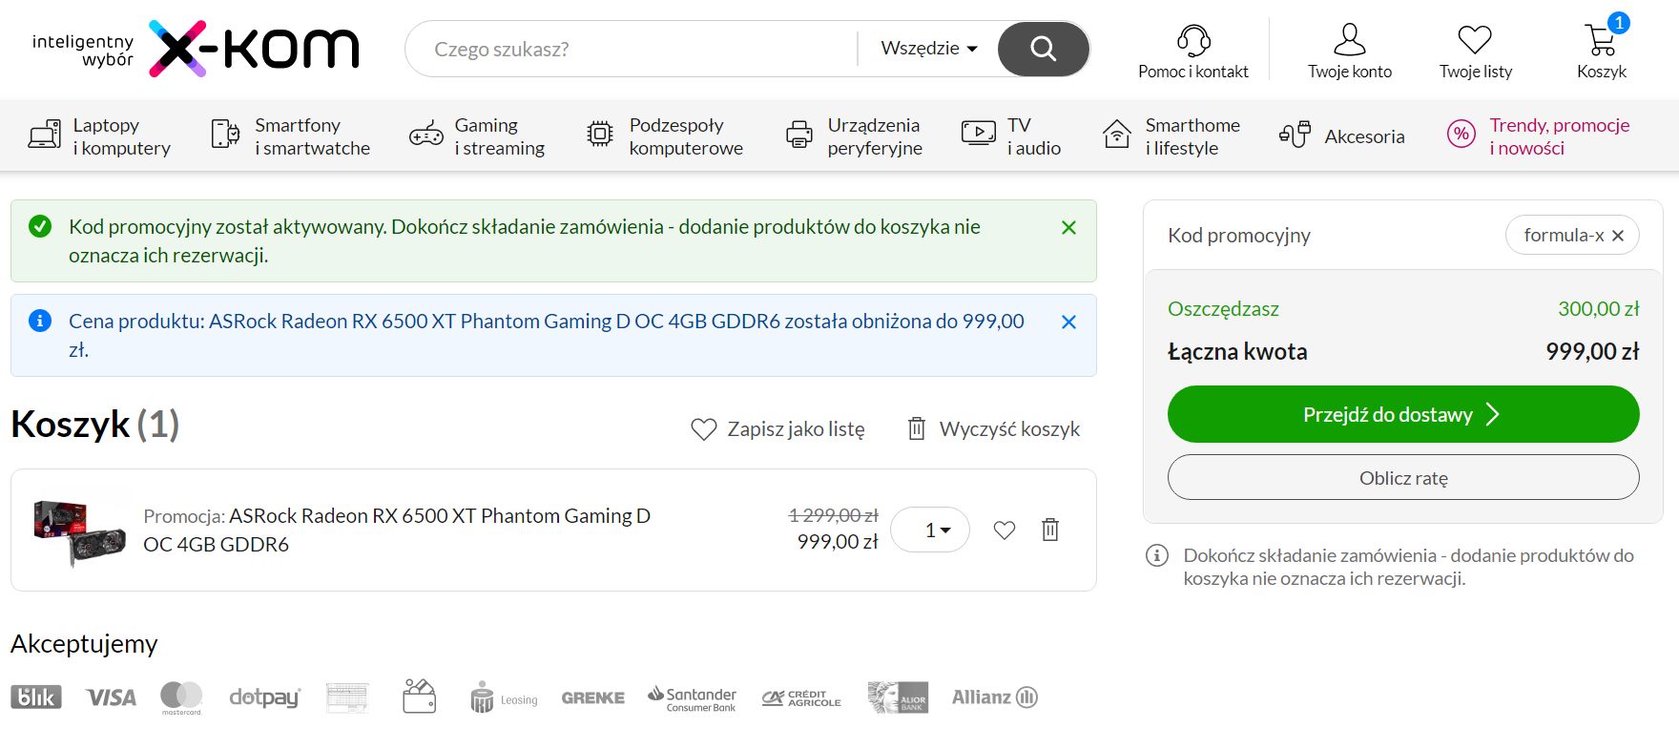Open TV i audio menu
This screenshot has height=749, width=1679.
coord(1010,136)
